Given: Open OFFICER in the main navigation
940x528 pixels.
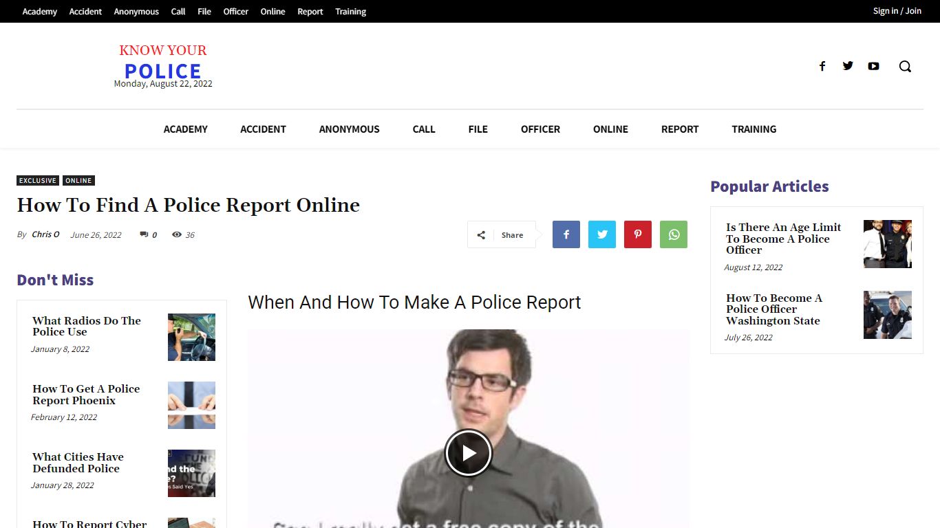Looking at the screenshot, I should point(540,129).
